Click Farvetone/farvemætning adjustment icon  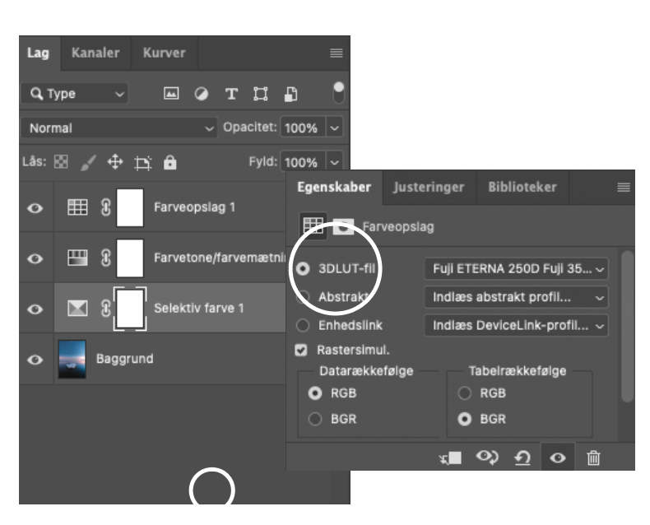tap(77, 258)
